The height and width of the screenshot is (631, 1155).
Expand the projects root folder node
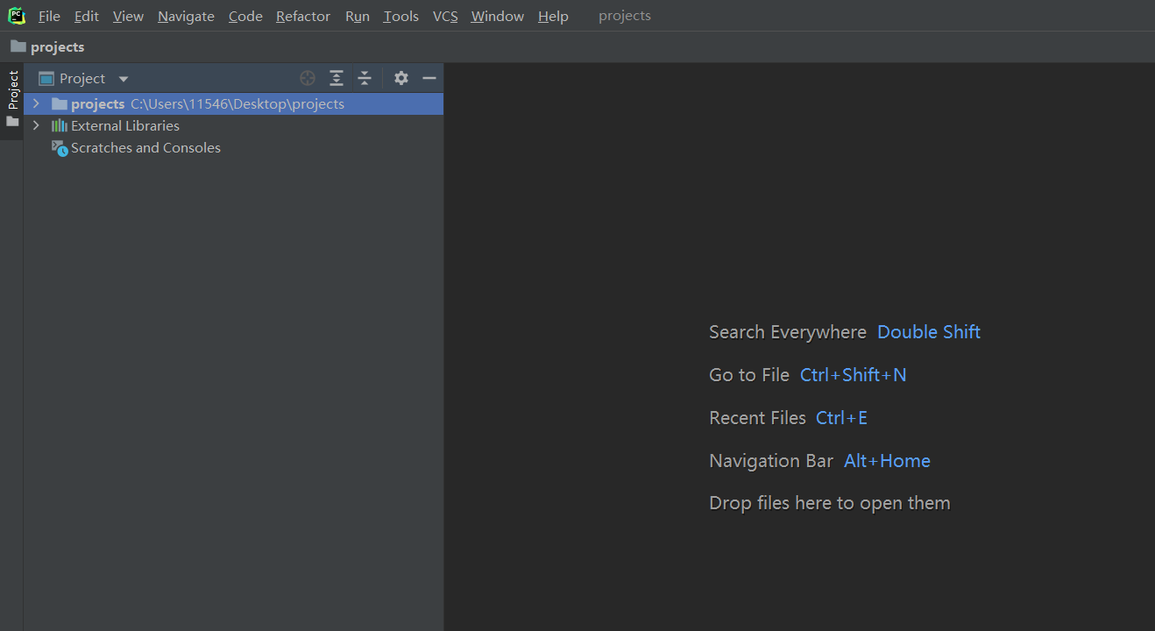click(x=36, y=103)
